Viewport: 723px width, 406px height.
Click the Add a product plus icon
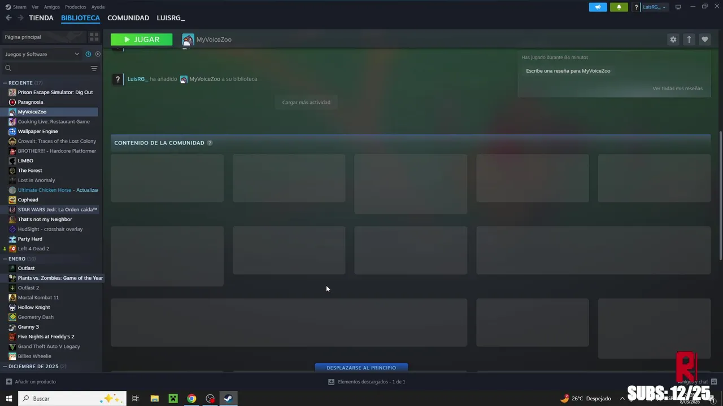(8, 382)
